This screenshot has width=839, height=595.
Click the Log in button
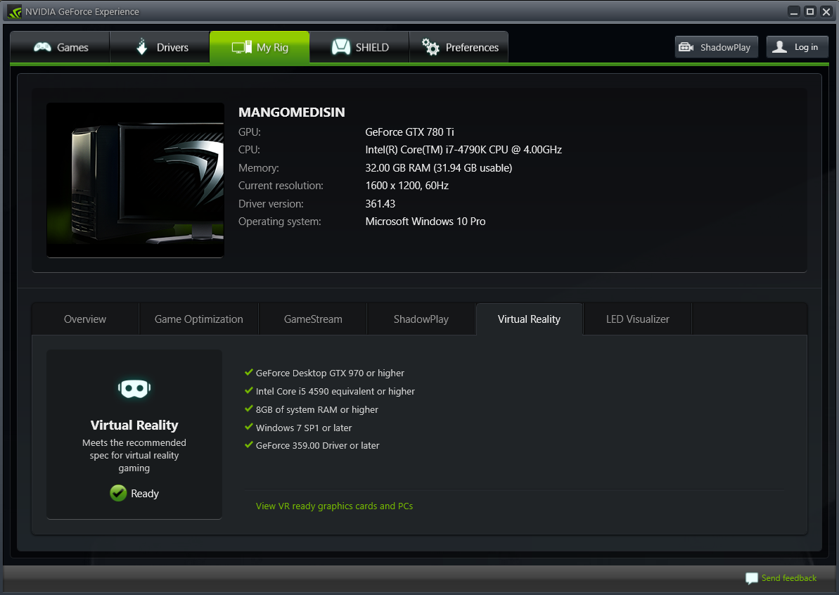(x=798, y=47)
